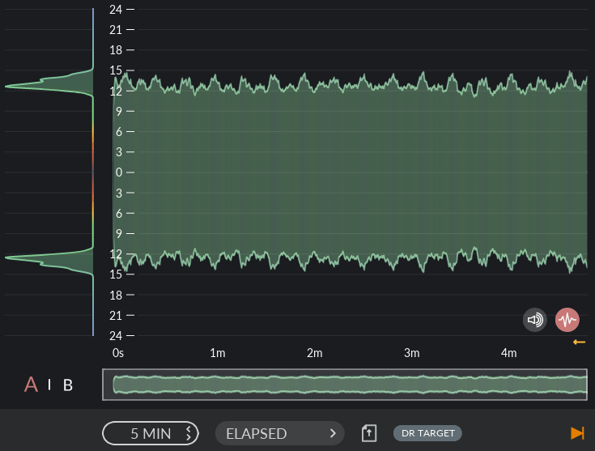This screenshot has height=451, width=595.
Task: Open the ELAPSED time mode dropdown
Action: point(279,433)
